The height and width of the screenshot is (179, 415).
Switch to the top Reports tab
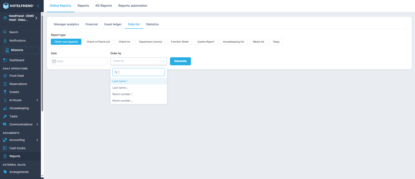[83, 6]
